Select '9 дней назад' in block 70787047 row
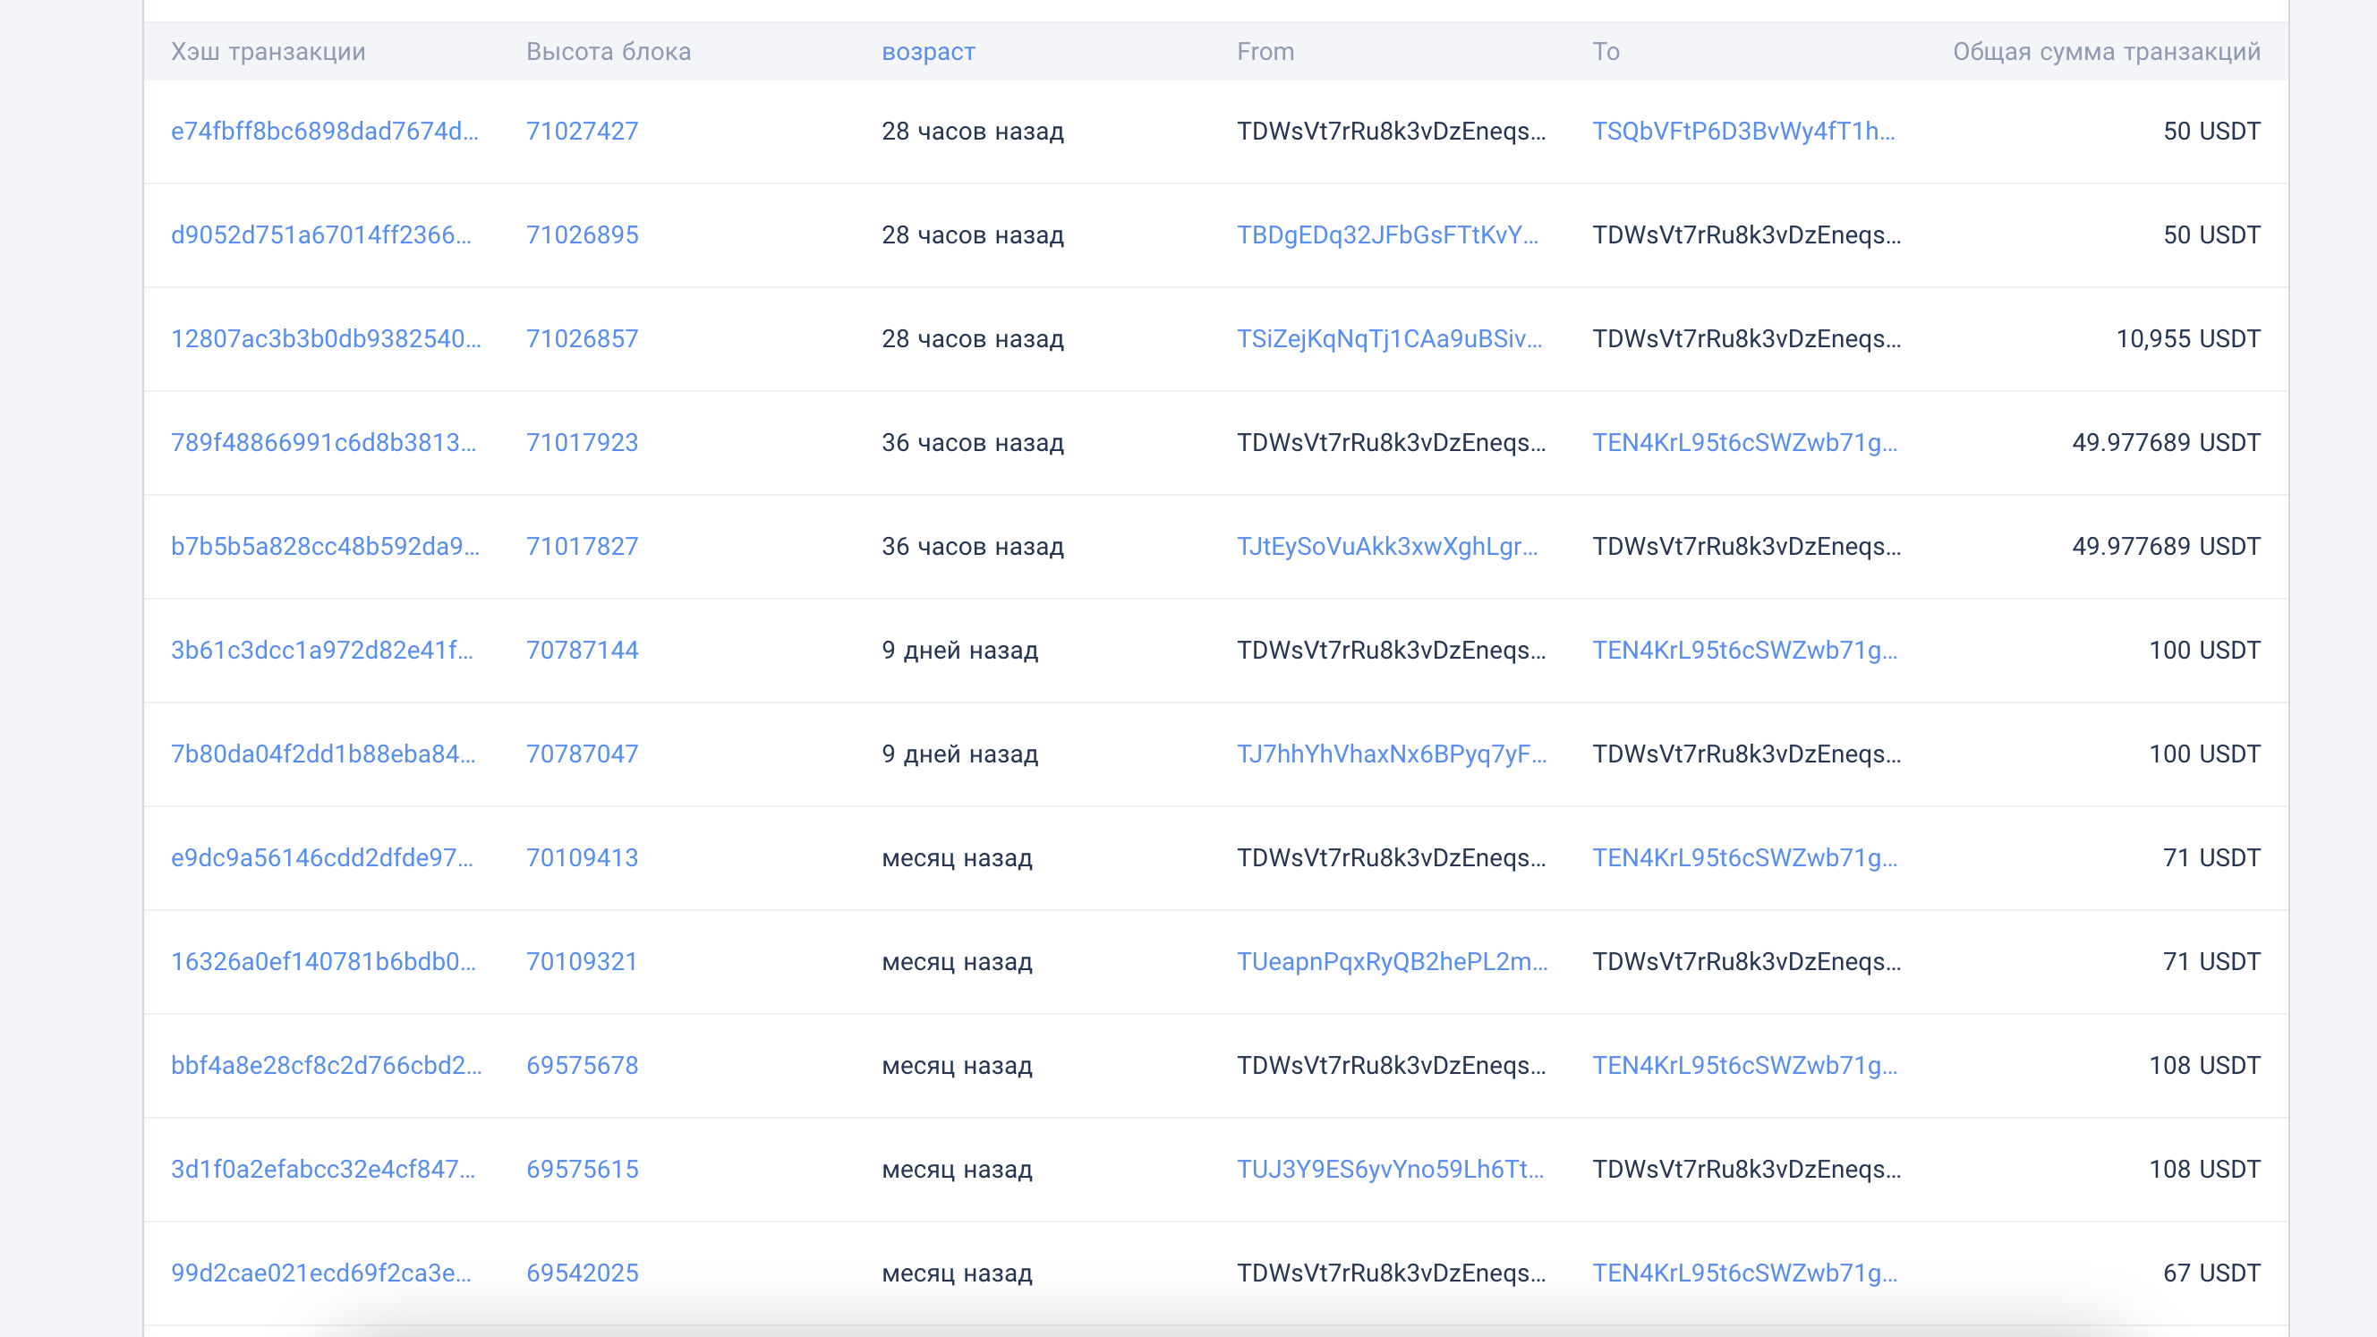Screen dimensions: 2377x1337 point(959,754)
